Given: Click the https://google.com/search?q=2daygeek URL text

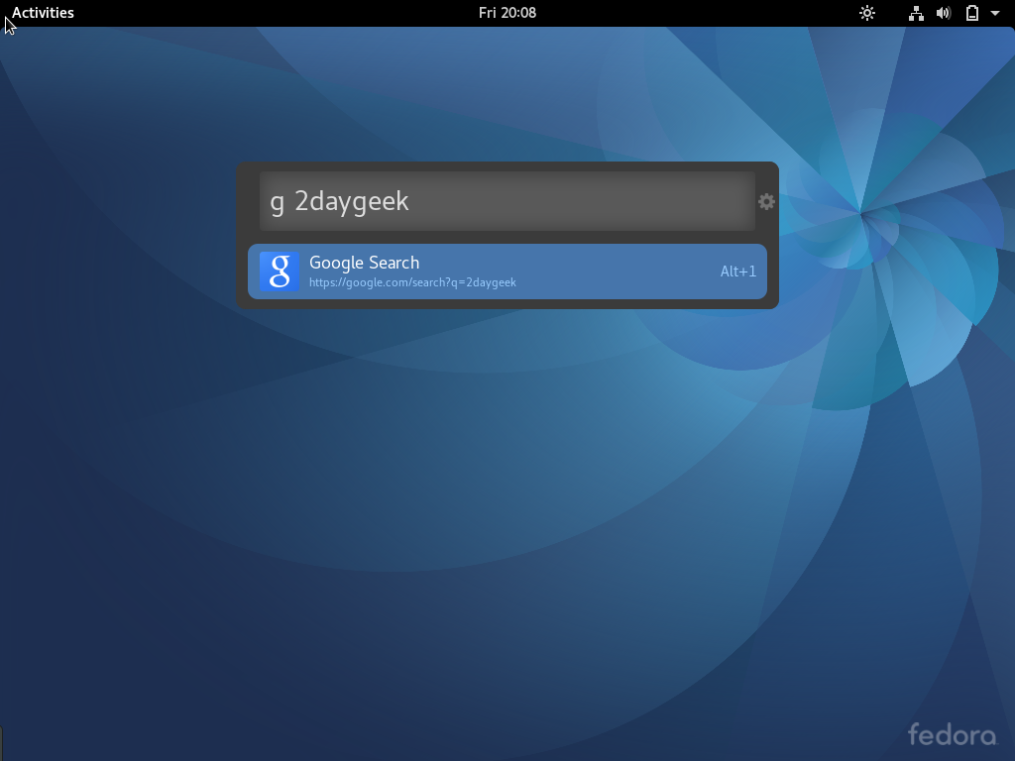Looking at the screenshot, I should (x=412, y=282).
